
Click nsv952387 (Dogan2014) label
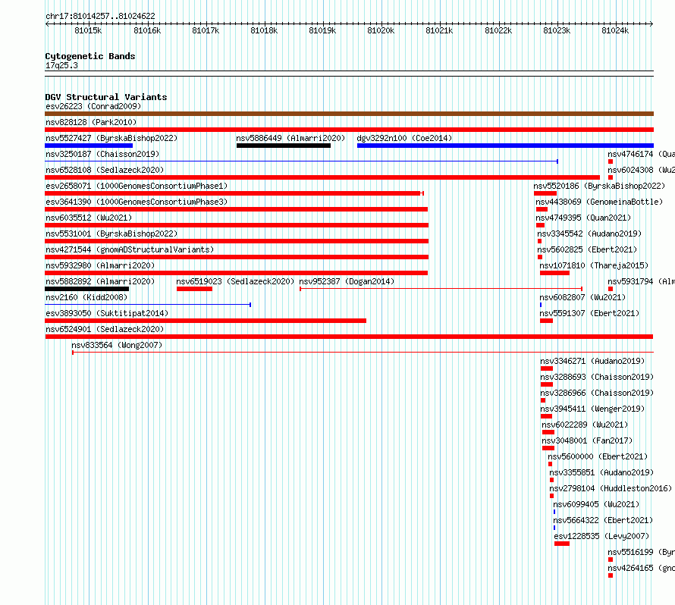point(347,281)
